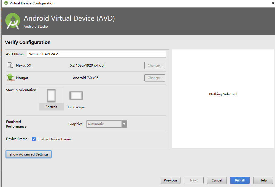Click the small Android icon in the title bar
This screenshot has height=187, width=275.
click(x=6, y=3)
